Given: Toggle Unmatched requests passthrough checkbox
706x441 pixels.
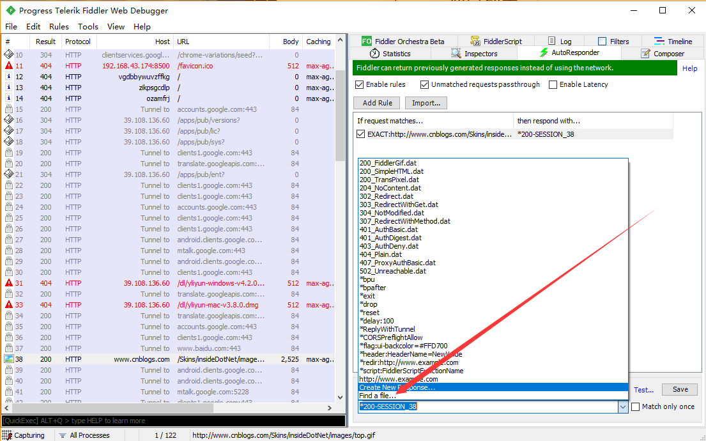Looking at the screenshot, I should coord(424,84).
